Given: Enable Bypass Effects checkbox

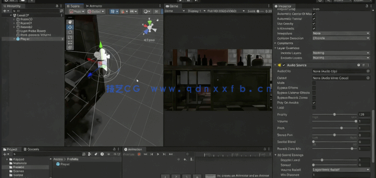Looking at the screenshot, I should 314,88.
